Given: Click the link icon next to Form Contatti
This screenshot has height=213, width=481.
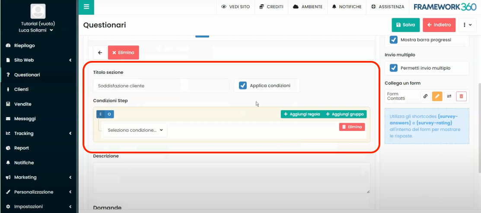Looking at the screenshot, I should click(x=425, y=96).
